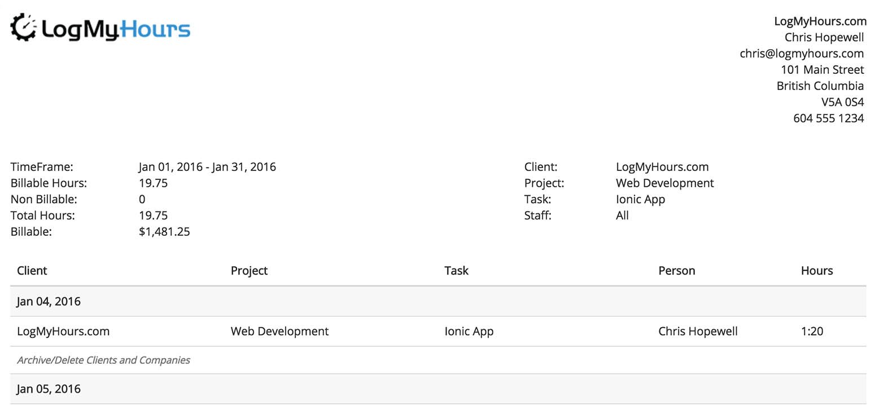Click the chris@logmyhours.com email address
Screen dimensions: 879x405
pyautogui.click(x=801, y=54)
